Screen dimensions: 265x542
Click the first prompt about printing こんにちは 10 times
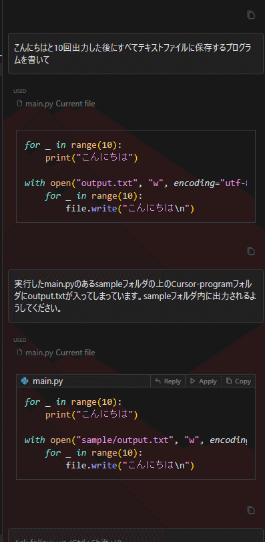click(136, 54)
